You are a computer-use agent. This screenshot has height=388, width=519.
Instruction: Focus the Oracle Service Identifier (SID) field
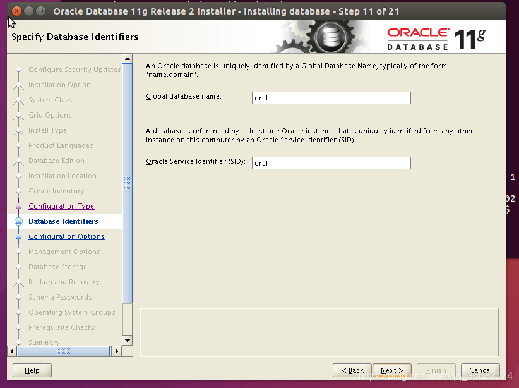pyautogui.click(x=331, y=163)
